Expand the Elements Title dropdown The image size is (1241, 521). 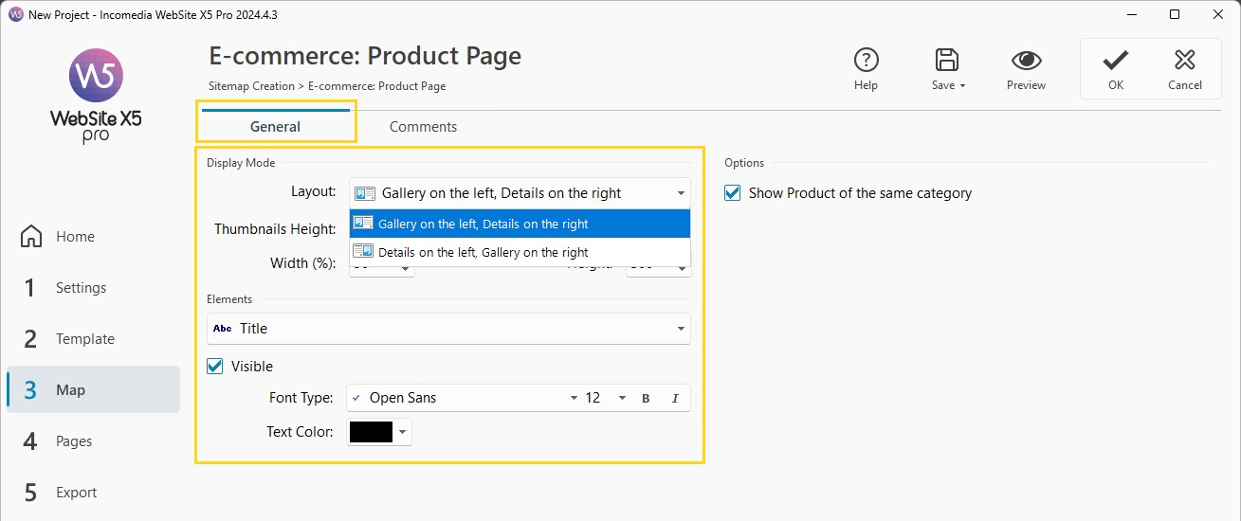(681, 329)
